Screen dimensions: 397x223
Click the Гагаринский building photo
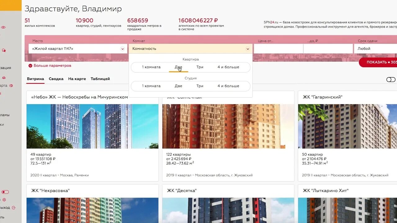[347, 126]
